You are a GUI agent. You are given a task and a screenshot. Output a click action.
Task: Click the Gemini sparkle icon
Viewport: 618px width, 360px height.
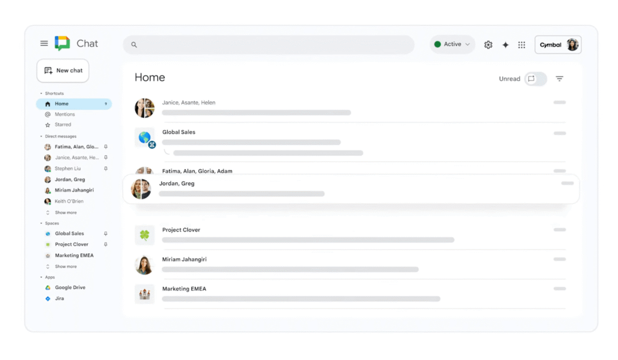click(x=505, y=45)
